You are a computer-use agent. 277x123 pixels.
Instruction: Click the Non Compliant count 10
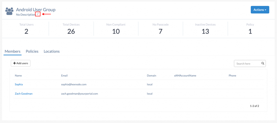click(116, 31)
